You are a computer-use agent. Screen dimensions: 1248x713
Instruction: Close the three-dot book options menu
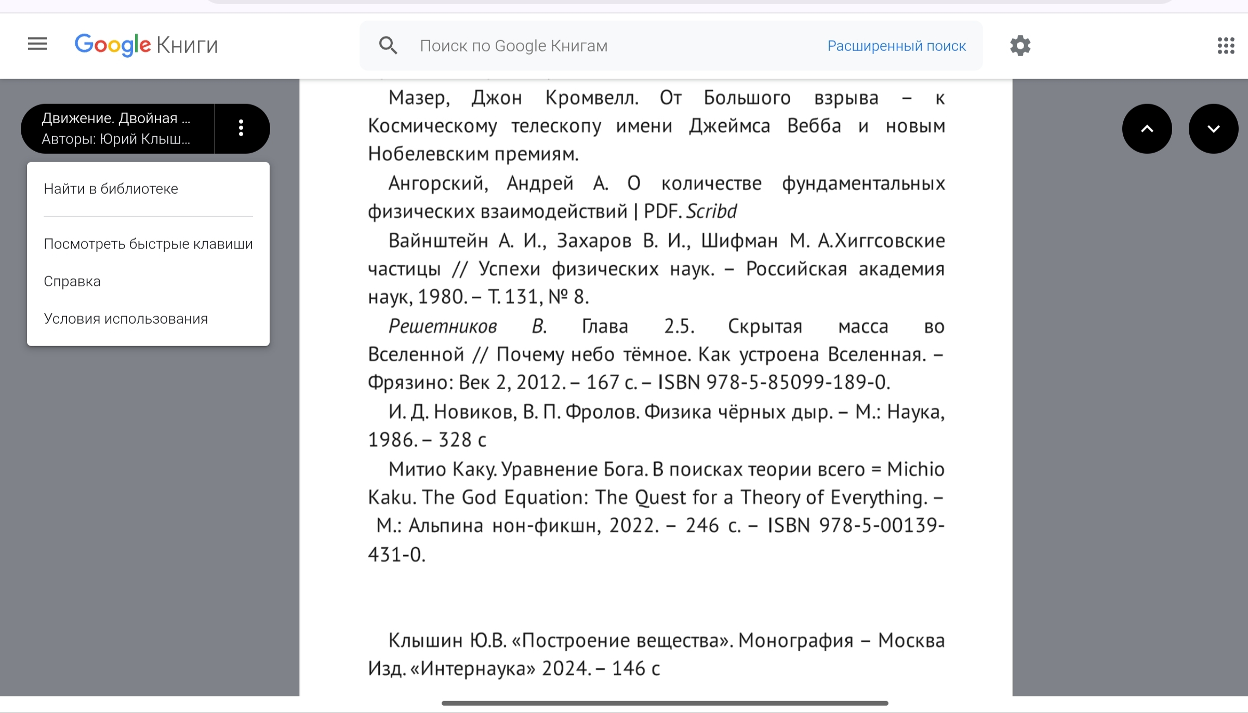click(x=241, y=128)
